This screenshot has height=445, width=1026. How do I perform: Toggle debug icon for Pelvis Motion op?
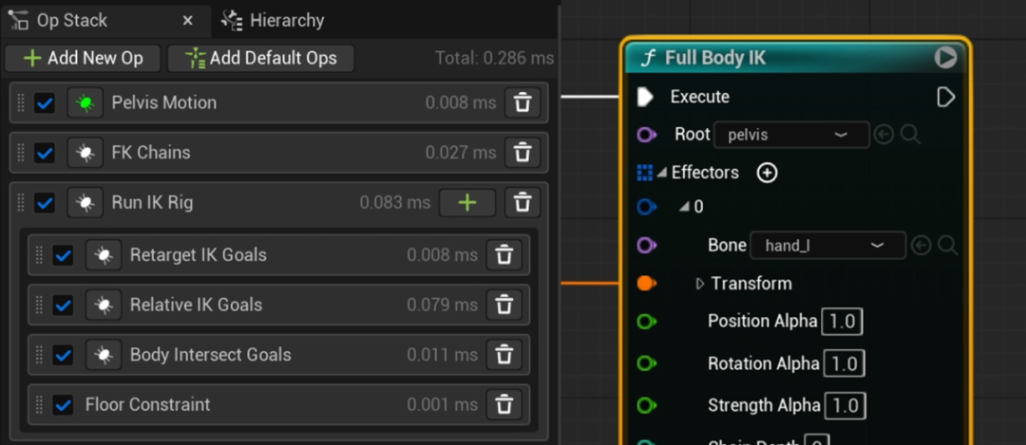coord(85,102)
